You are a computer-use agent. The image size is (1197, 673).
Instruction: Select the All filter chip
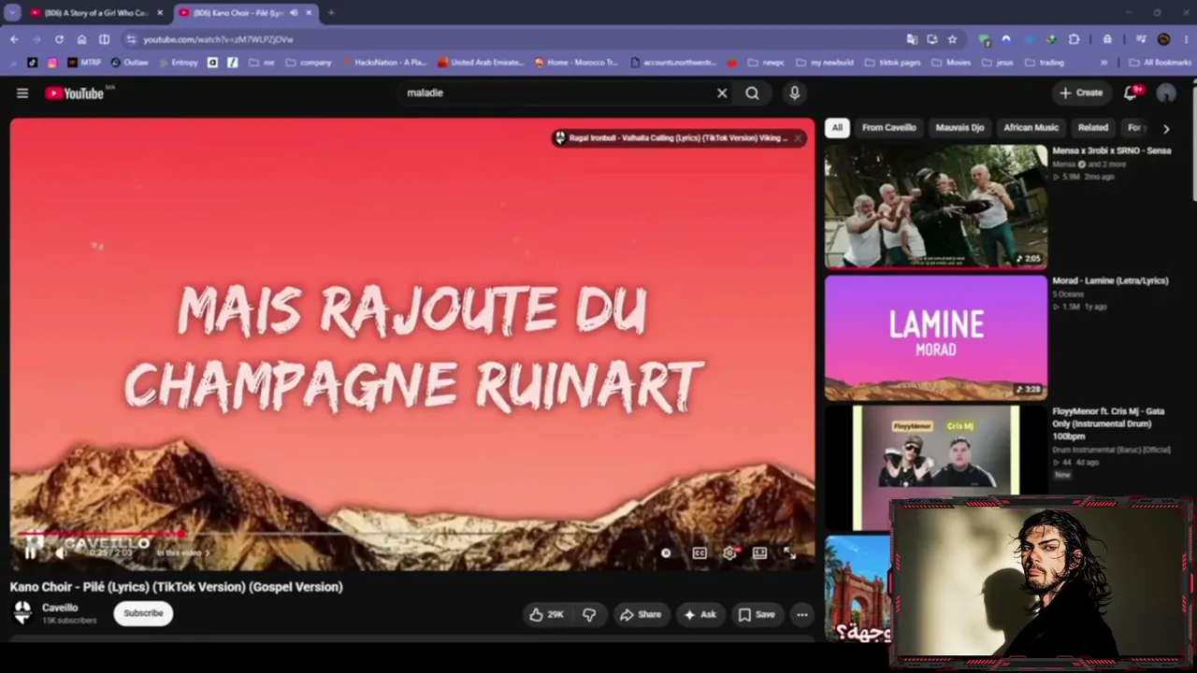(837, 127)
